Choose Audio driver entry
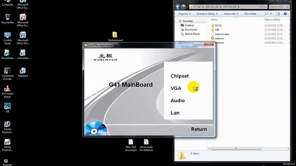This screenshot has height=166, width=296. (178, 101)
